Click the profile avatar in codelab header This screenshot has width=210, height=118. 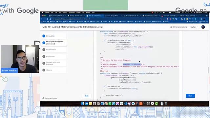pyautogui.click(x=203, y=27)
